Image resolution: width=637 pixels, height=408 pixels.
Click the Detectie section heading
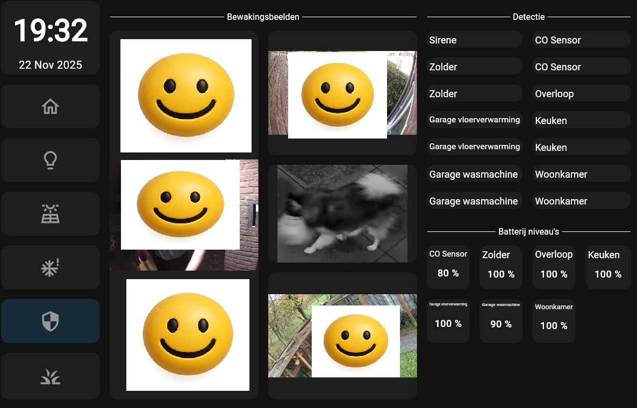click(528, 17)
